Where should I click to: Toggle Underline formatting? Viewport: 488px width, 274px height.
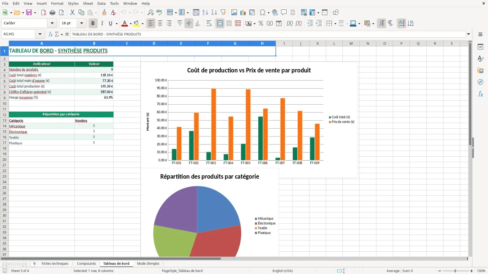point(110,24)
